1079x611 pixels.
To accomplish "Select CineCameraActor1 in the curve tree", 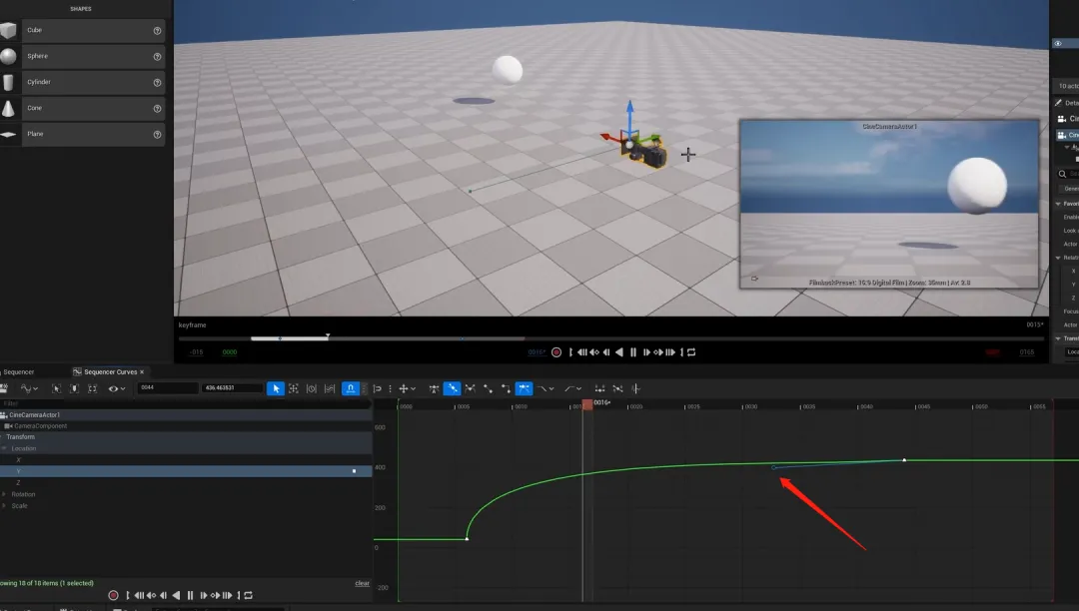I will point(35,414).
